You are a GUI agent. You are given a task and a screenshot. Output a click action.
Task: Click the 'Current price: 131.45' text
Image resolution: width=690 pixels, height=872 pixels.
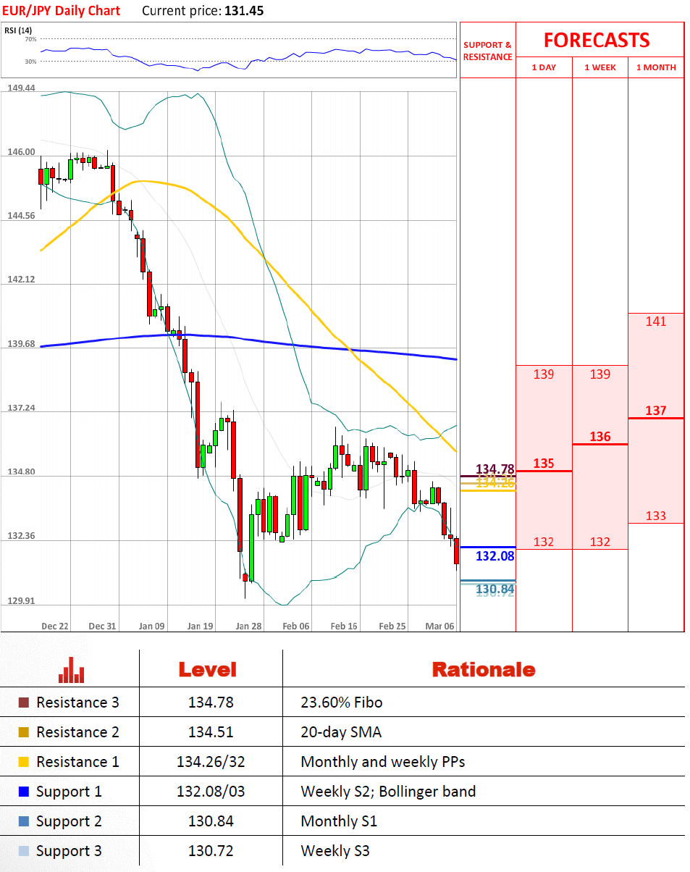(x=203, y=11)
